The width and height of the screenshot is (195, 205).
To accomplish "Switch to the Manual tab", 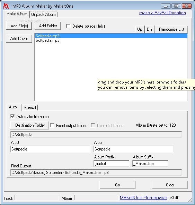I will click(30, 108).
